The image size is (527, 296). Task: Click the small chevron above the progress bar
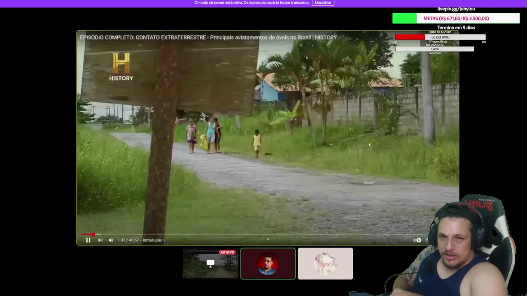[x=268, y=238]
